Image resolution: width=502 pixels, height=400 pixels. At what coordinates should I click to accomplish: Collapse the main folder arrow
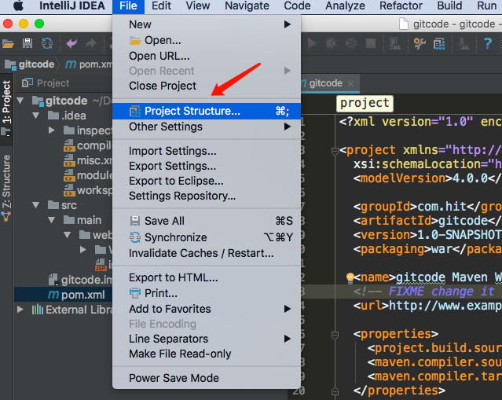point(52,220)
